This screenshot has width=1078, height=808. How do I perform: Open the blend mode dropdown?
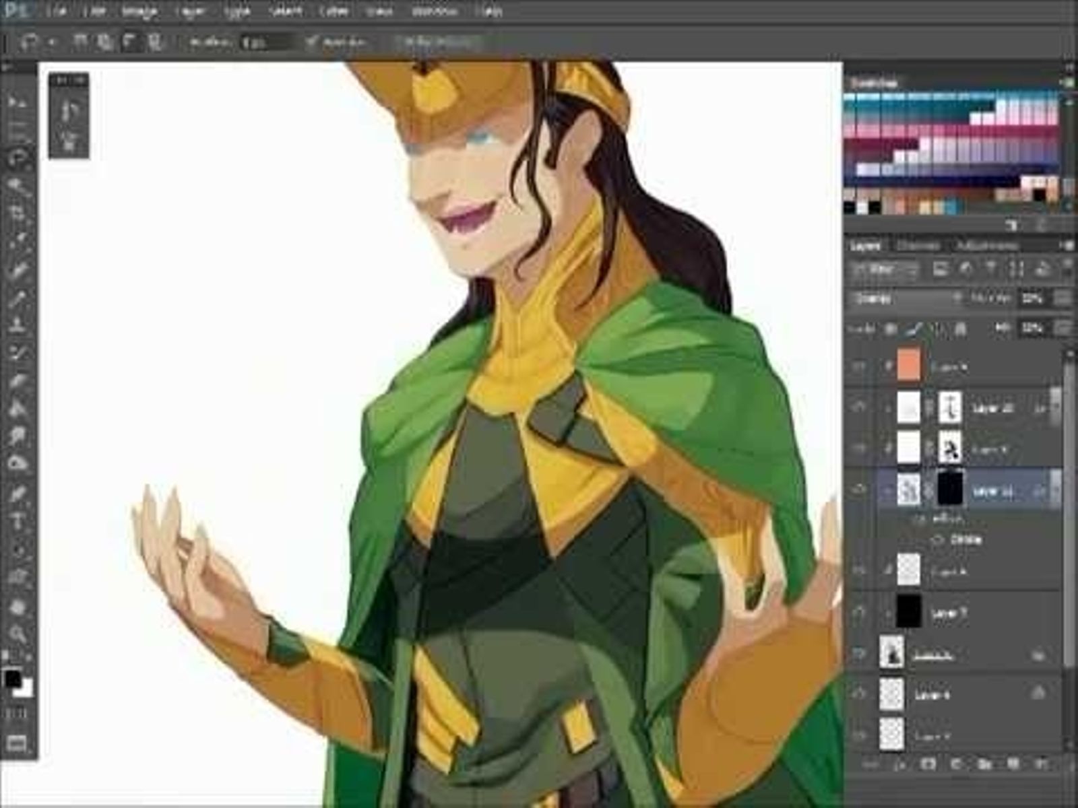[906, 298]
